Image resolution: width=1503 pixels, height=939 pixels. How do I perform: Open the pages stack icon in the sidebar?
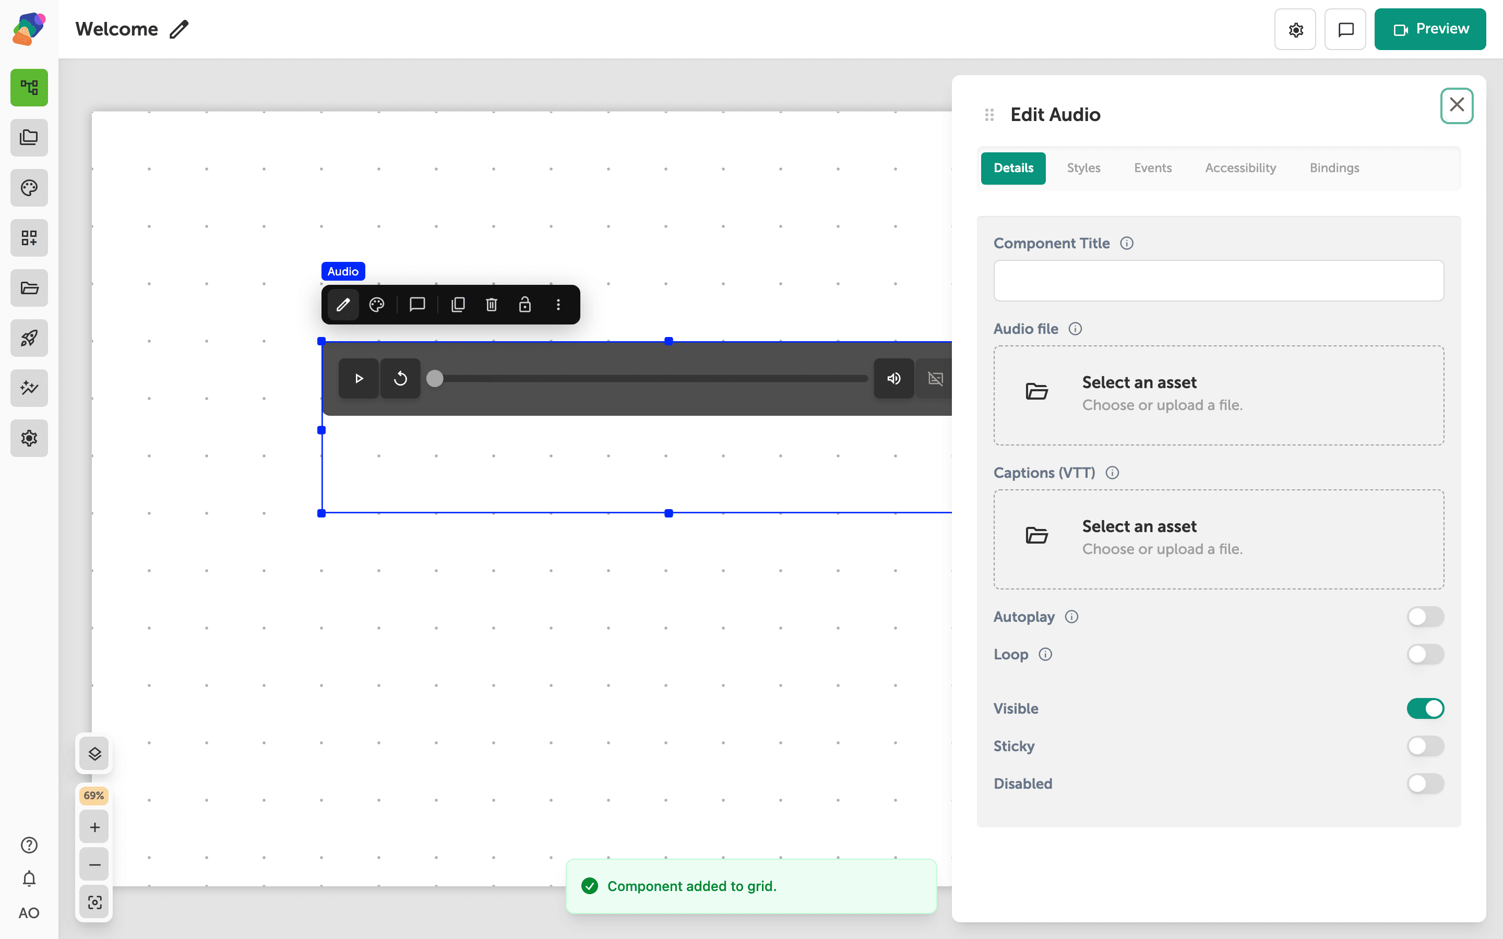tap(29, 138)
